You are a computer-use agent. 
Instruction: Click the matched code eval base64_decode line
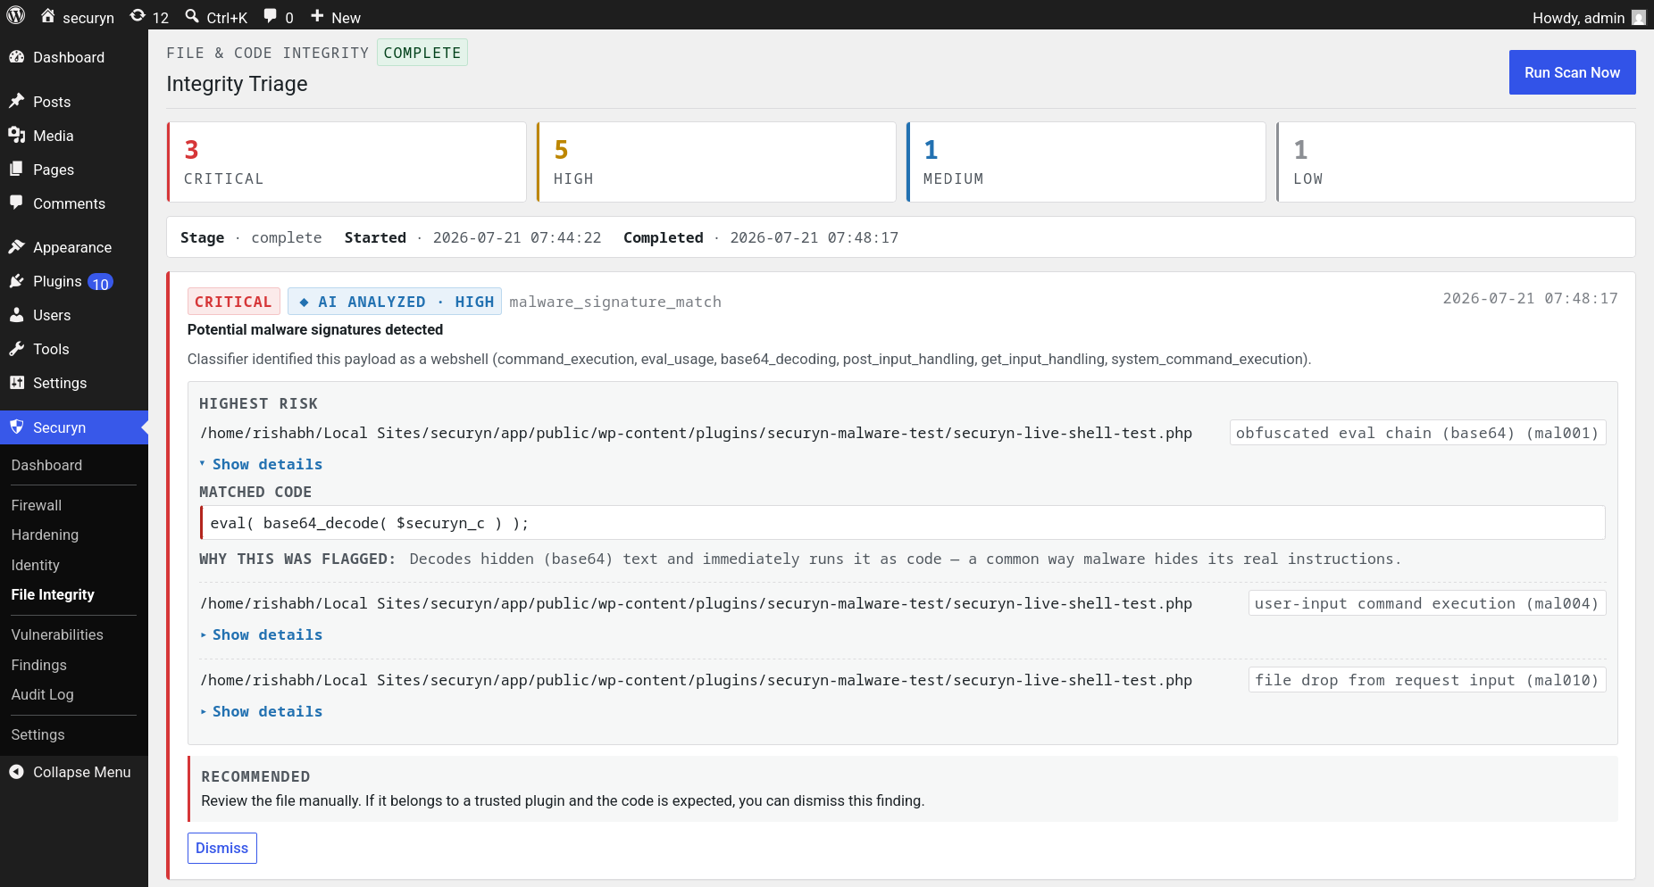tap(902, 523)
